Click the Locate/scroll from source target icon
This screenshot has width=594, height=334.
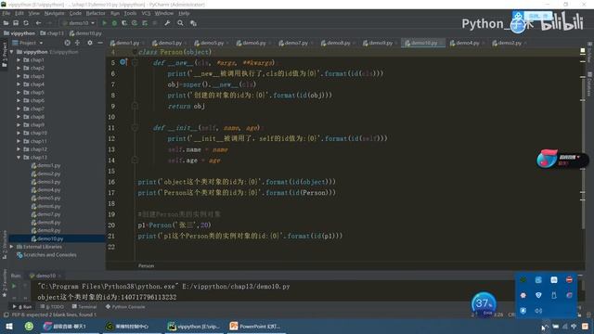pyautogui.click(x=67, y=43)
